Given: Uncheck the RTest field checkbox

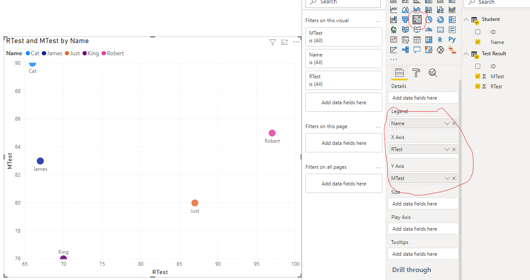Looking at the screenshot, I should 478,86.
